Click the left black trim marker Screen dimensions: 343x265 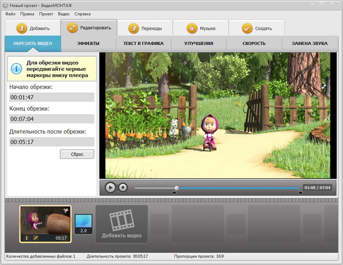click(174, 192)
